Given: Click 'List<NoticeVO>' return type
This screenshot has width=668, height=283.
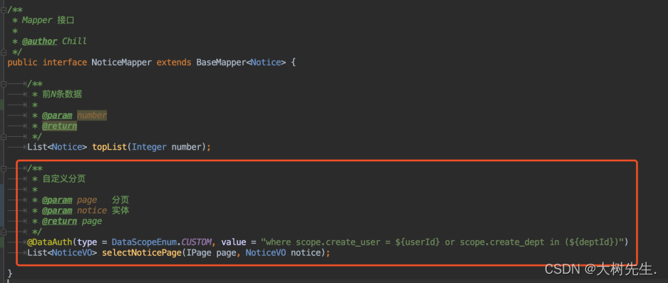Looking at the screenshot, I should (62, 253).
